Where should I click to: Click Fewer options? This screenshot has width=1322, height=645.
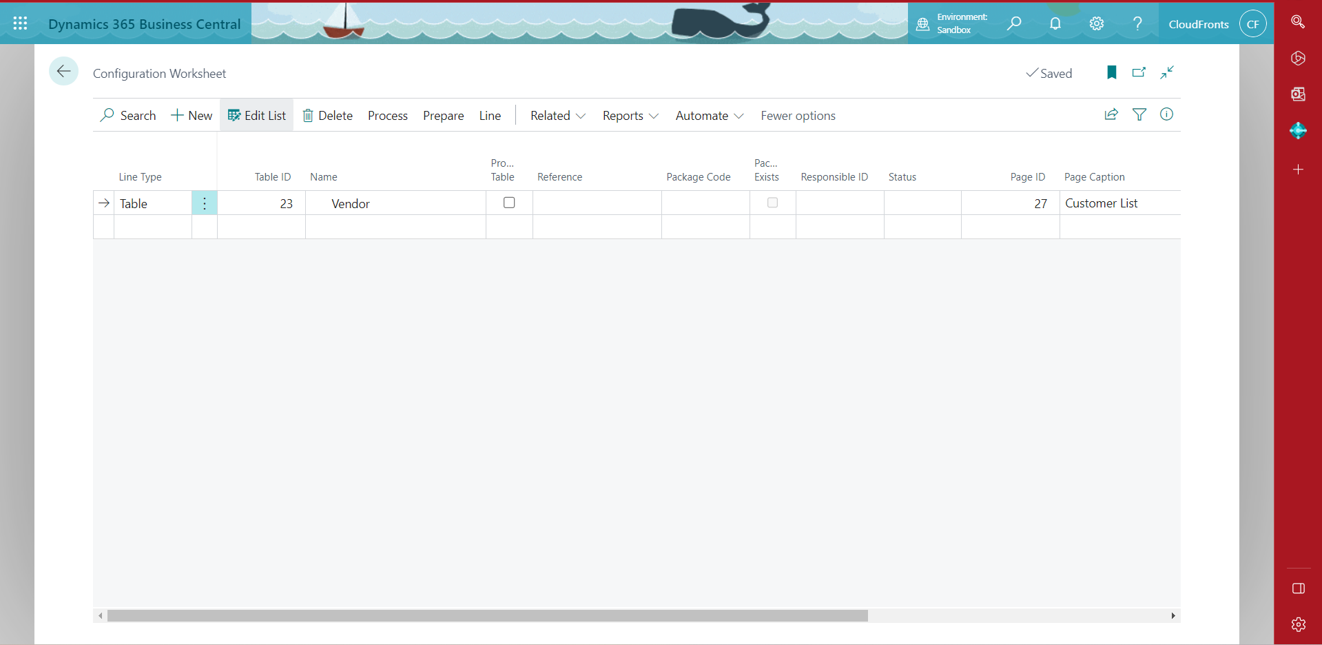pos(798,116)
